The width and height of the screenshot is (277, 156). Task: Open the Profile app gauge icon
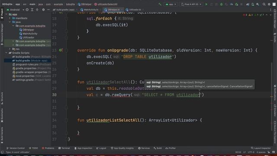point(232,4)
